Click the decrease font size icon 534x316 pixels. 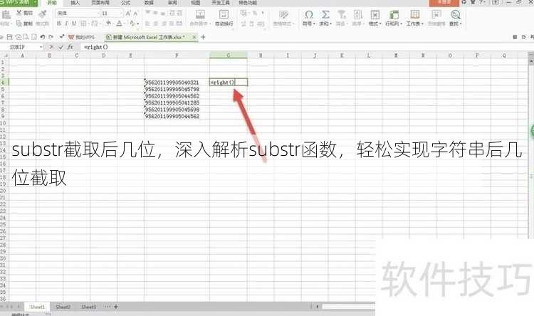(135, 14)
